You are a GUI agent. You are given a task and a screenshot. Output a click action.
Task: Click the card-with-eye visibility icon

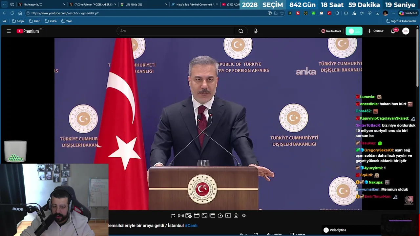coord(189,216)
